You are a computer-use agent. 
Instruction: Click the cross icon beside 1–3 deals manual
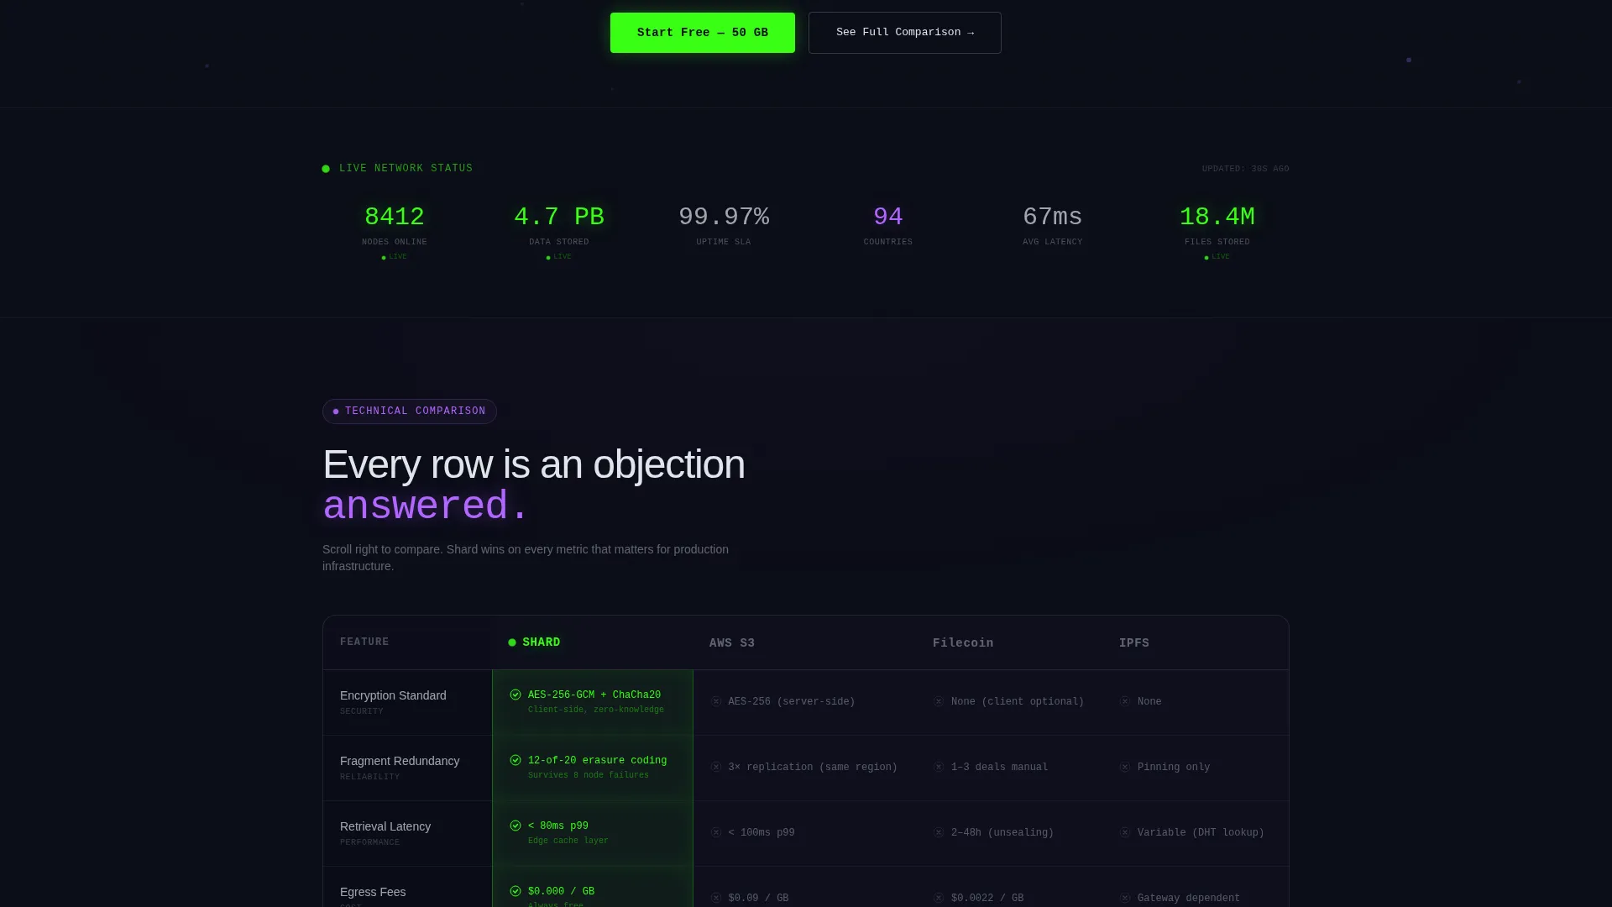point(939,767)
